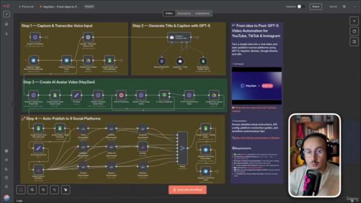The width and height of the screenshot is (361, 203).
Task: Click the Share button
Action: 316,7
